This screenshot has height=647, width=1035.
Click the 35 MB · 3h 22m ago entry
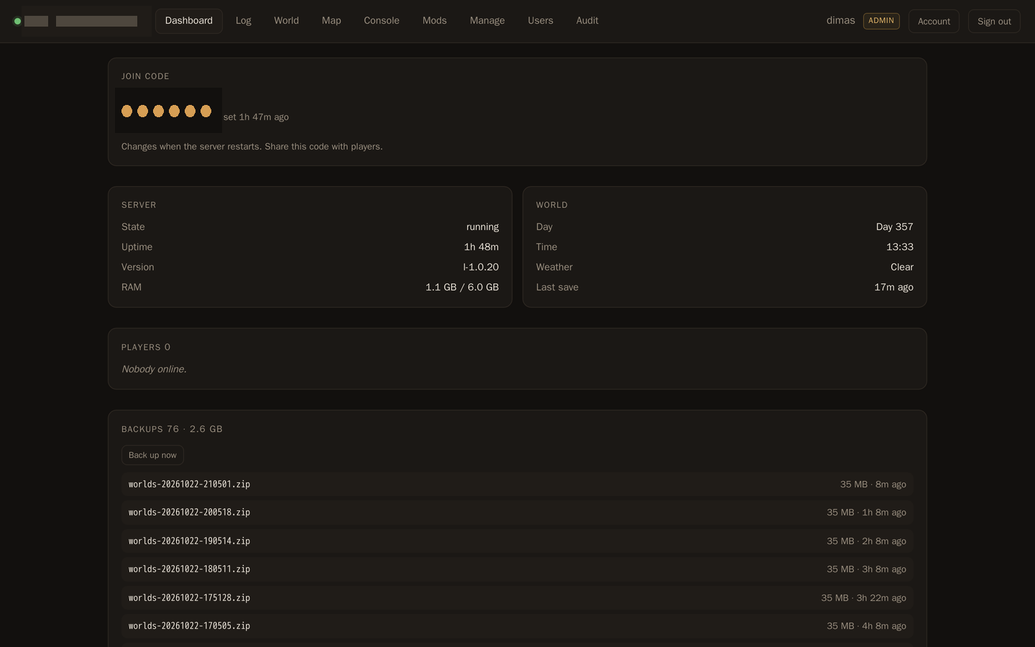coord(864,598)
